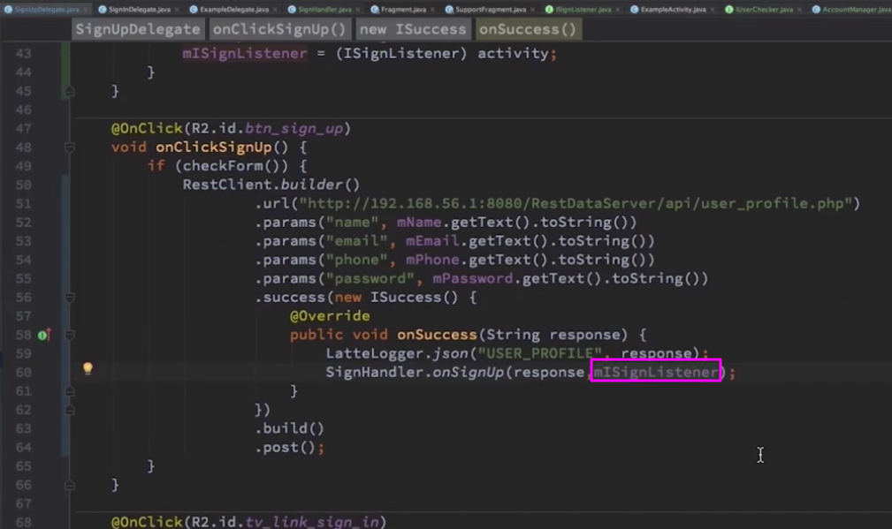Open the SignHandler.java editor tab
This screenshot has height=529, width=892.
(x=324, y=9)
